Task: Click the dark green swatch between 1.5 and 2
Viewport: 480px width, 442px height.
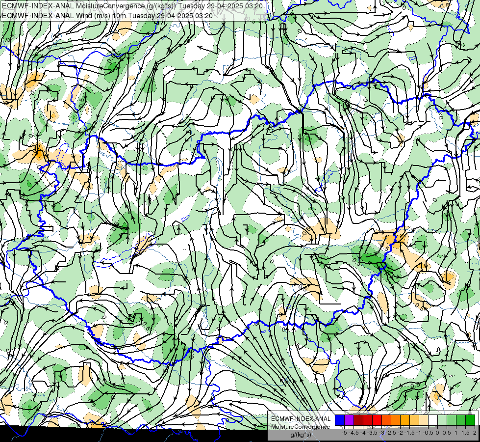Action: point(470,420)
